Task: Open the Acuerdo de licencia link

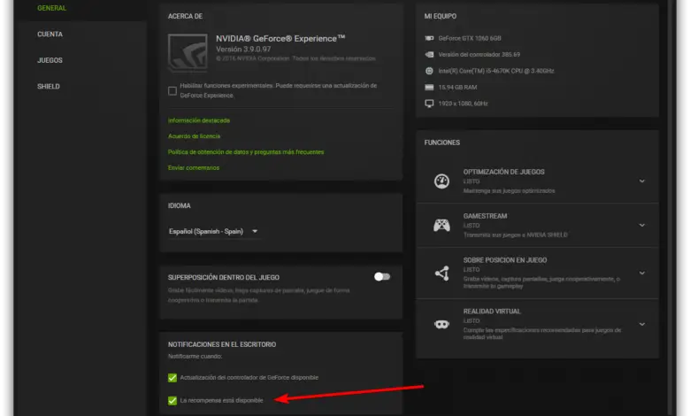Action: pyautogui.click(x=194, y=136)
